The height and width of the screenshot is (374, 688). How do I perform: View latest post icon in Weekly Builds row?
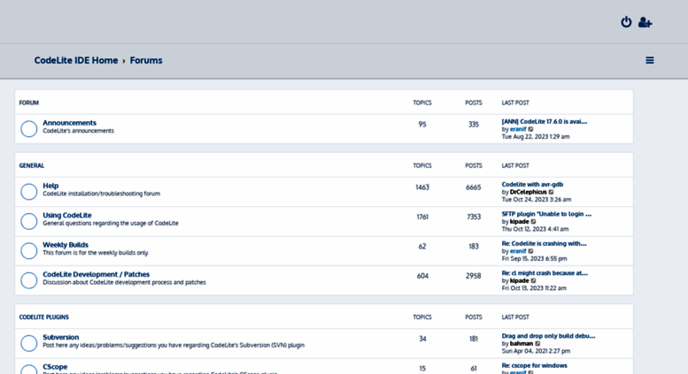point(531,251)
